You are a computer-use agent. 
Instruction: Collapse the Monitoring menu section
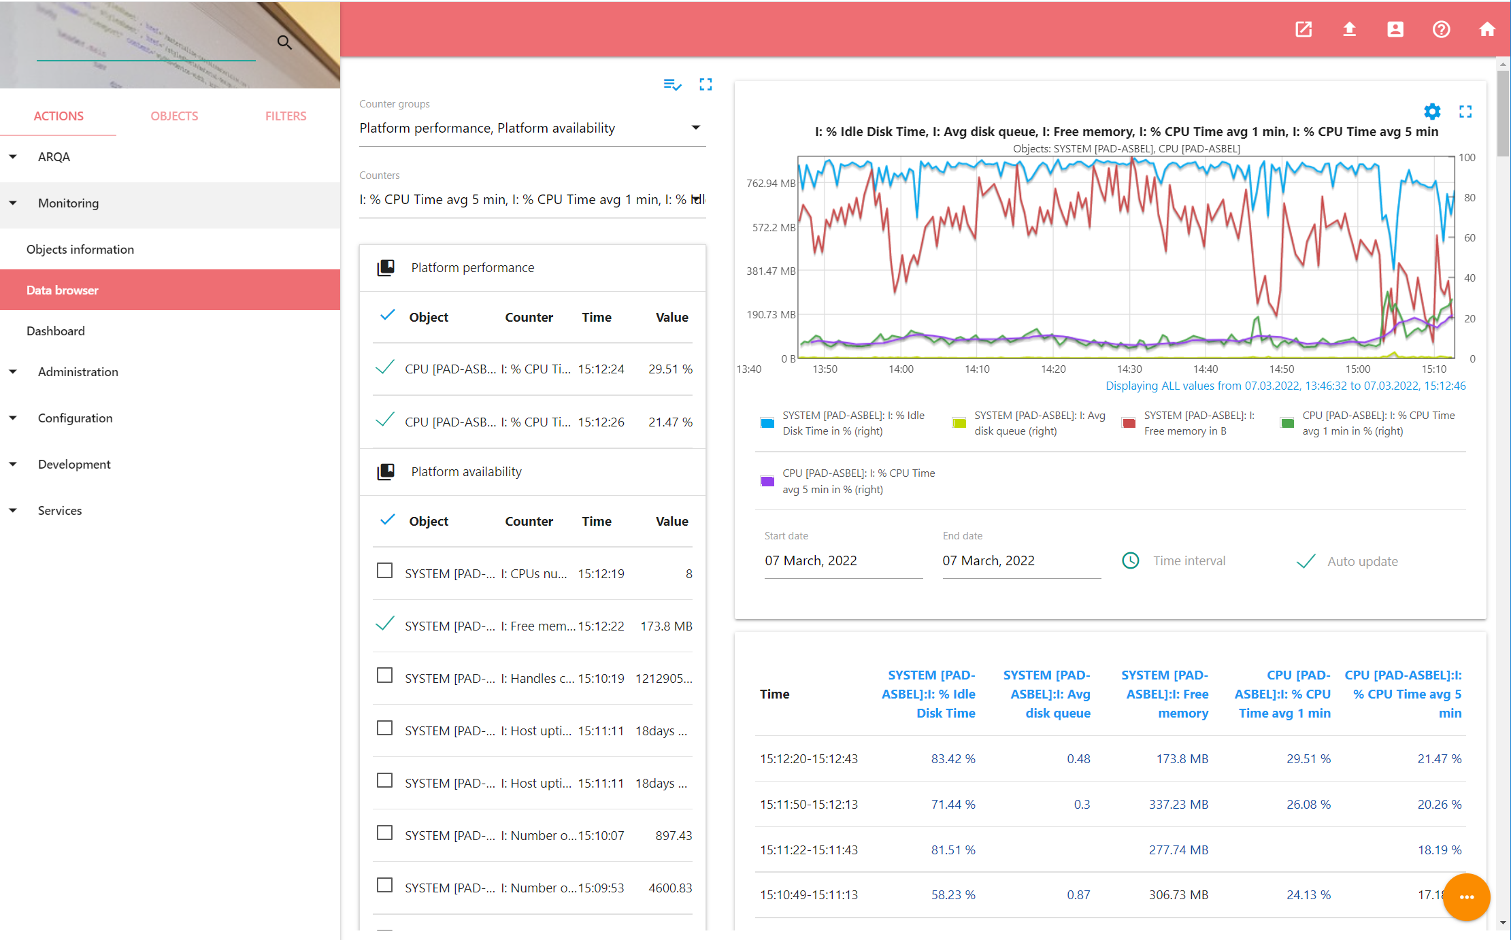click(x=170, y=203)
